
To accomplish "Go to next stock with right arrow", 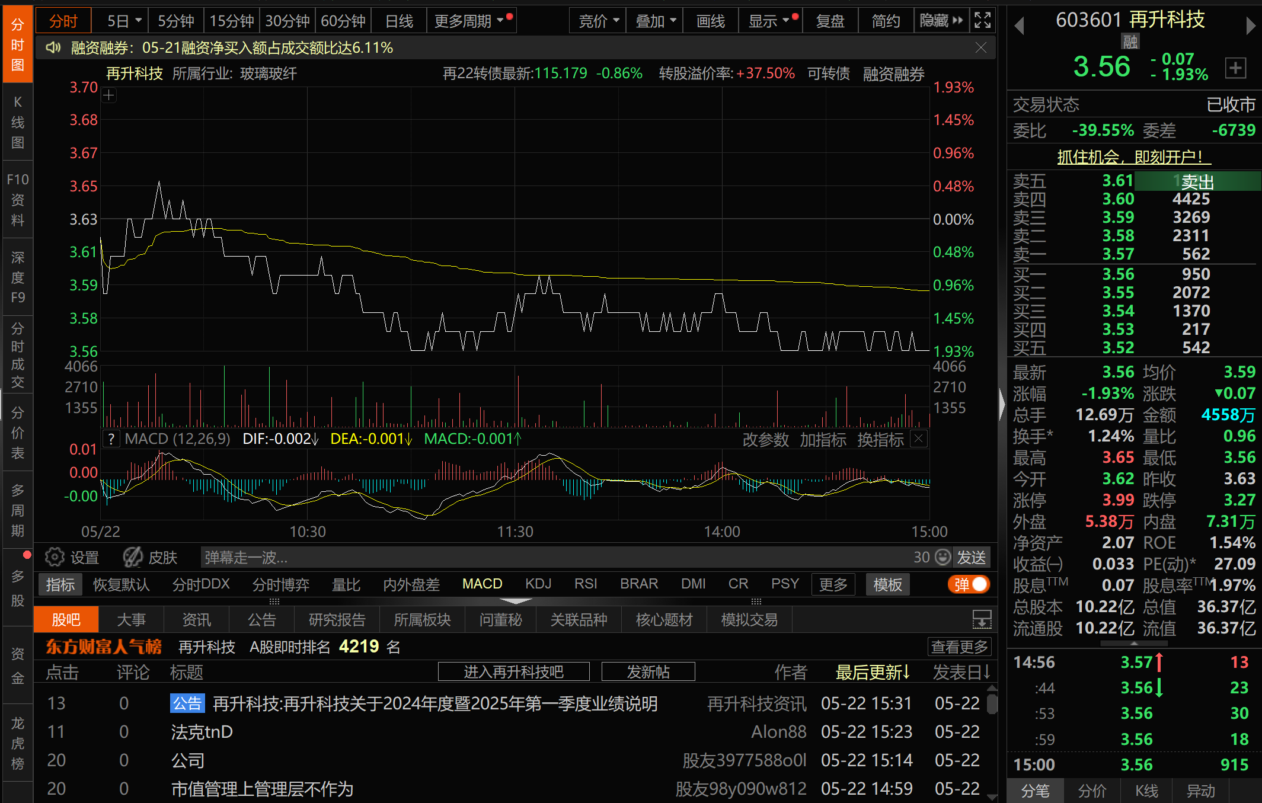I will point(1250,26).
